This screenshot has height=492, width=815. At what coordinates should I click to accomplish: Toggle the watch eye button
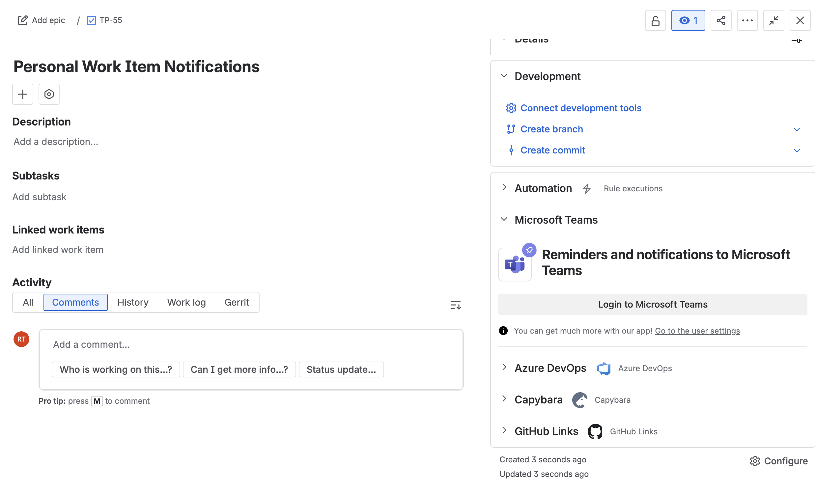[x=688, y=20]
